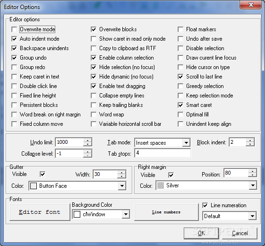Check Copy to clipboard as RTF
The image size is (265, 246).
pos(94,48)
